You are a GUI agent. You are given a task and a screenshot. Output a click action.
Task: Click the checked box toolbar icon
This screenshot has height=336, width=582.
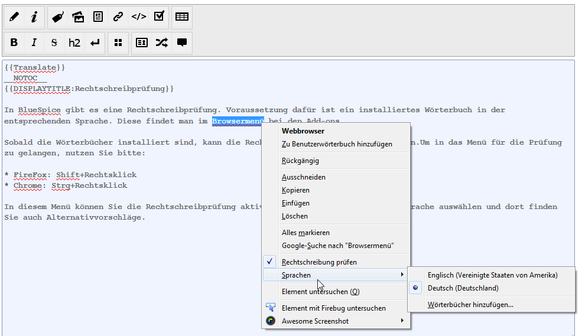(158, 17)
